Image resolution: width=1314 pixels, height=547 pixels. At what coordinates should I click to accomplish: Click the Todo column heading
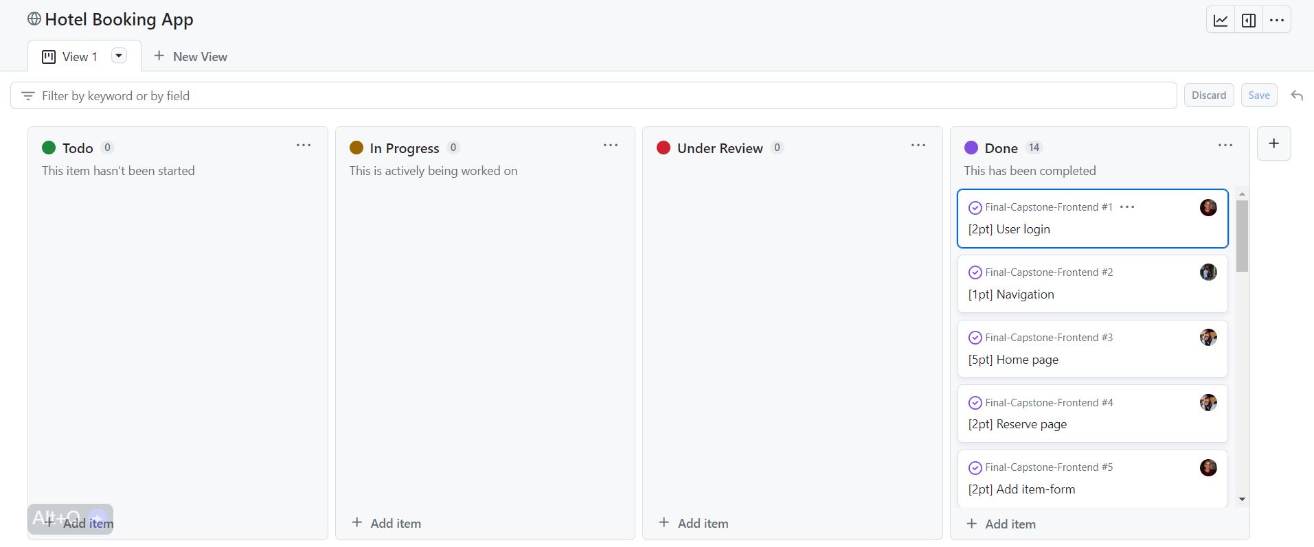[78, 148]
